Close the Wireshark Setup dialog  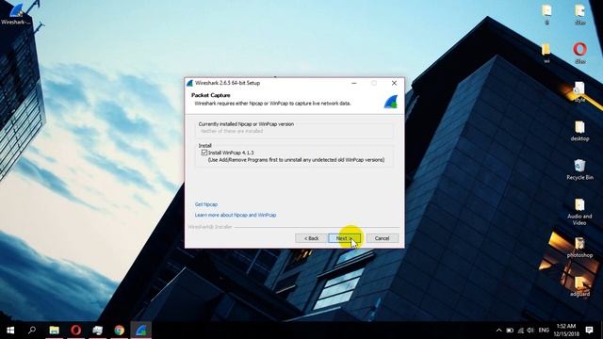[x=394, y=83]
